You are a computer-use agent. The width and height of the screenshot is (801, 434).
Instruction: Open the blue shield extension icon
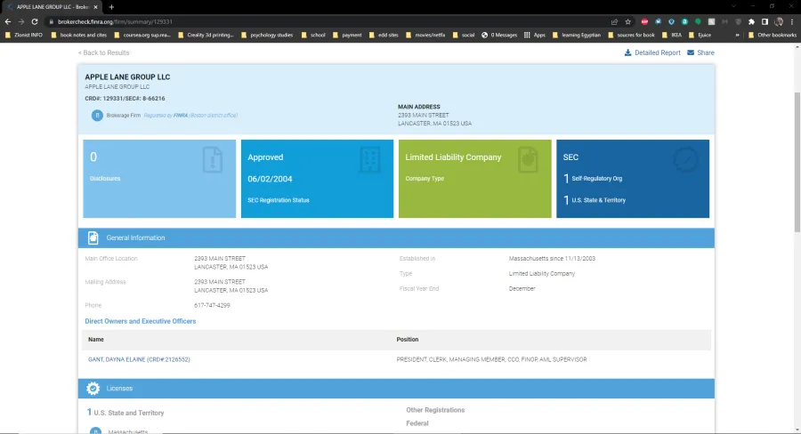[671, 22]
